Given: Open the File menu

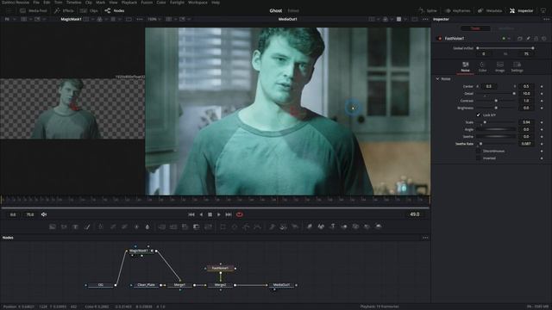Looking at the screenshot, I should [36, 2].
